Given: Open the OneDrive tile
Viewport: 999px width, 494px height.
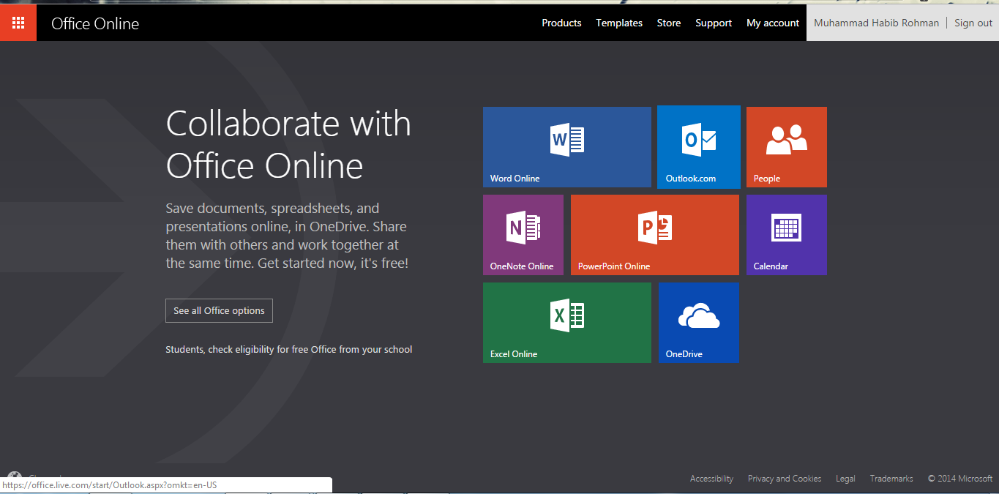Looking at the screenshot, I should click(699, 323).
